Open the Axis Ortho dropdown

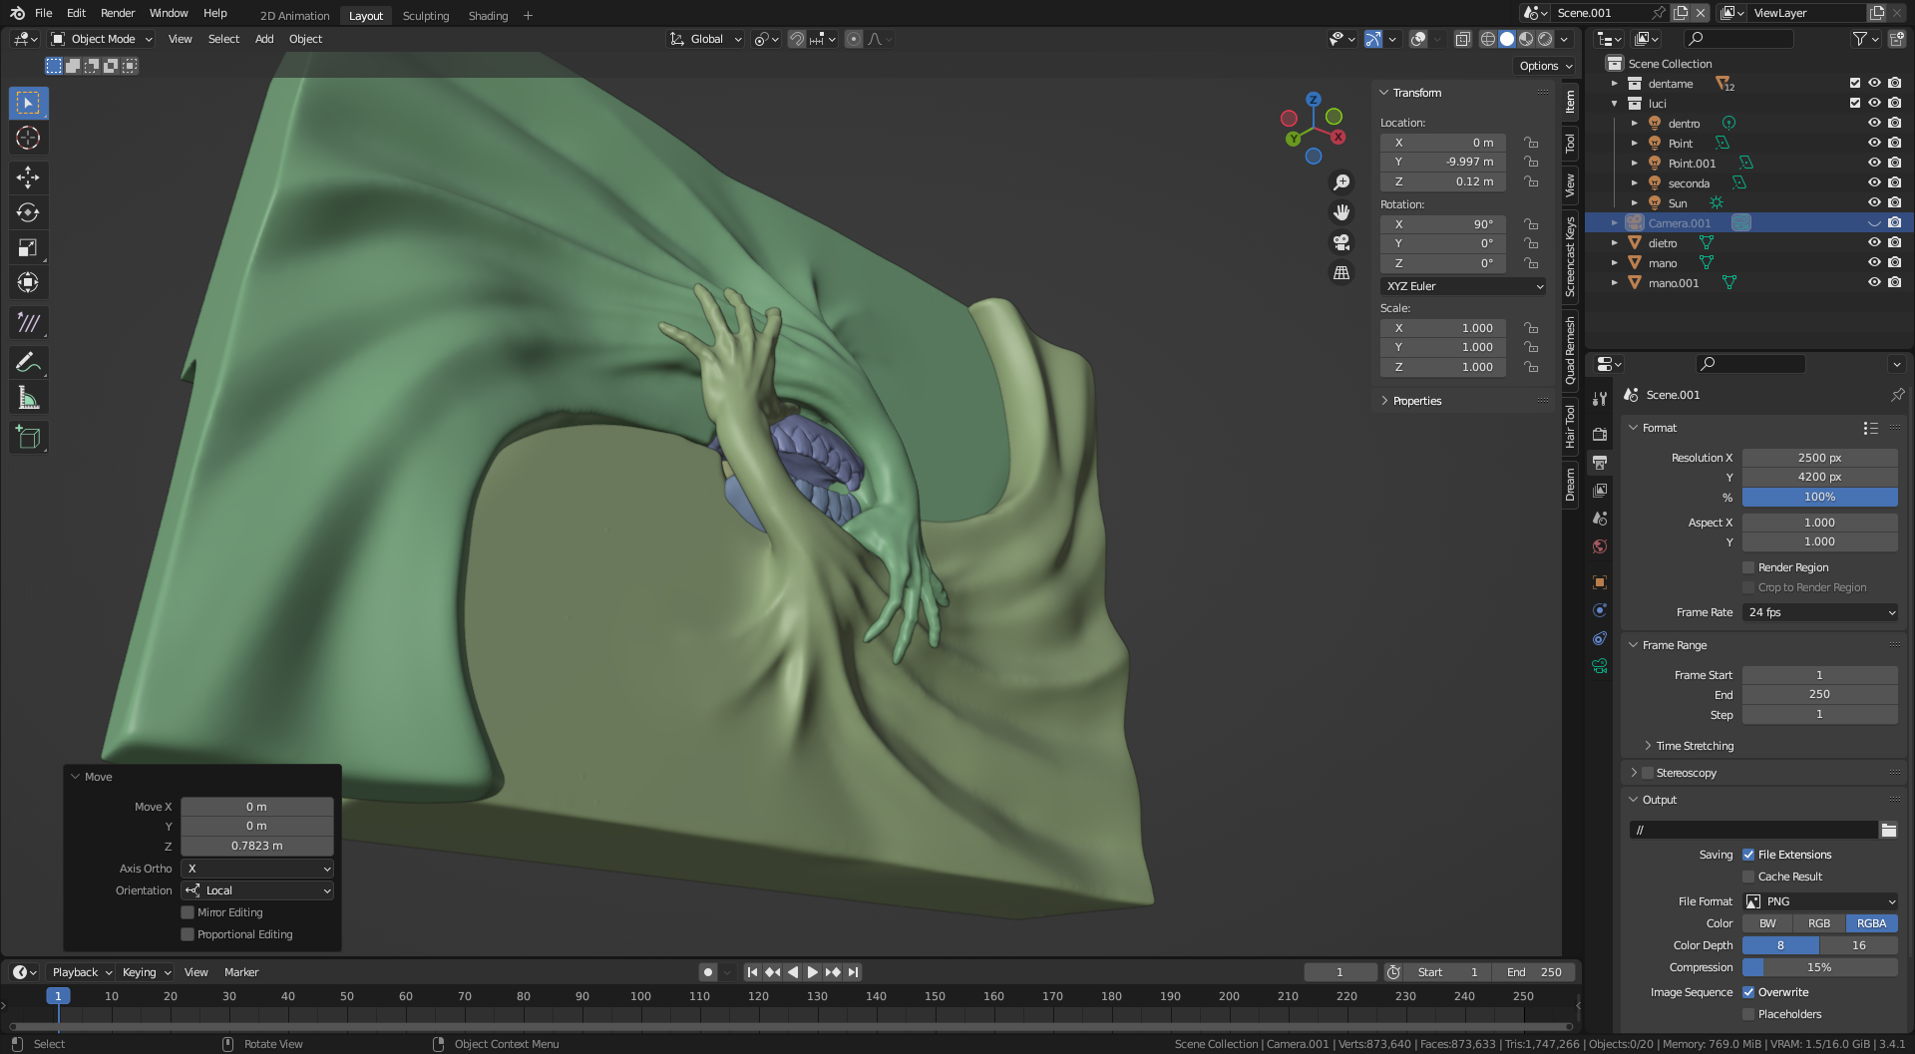257,869
